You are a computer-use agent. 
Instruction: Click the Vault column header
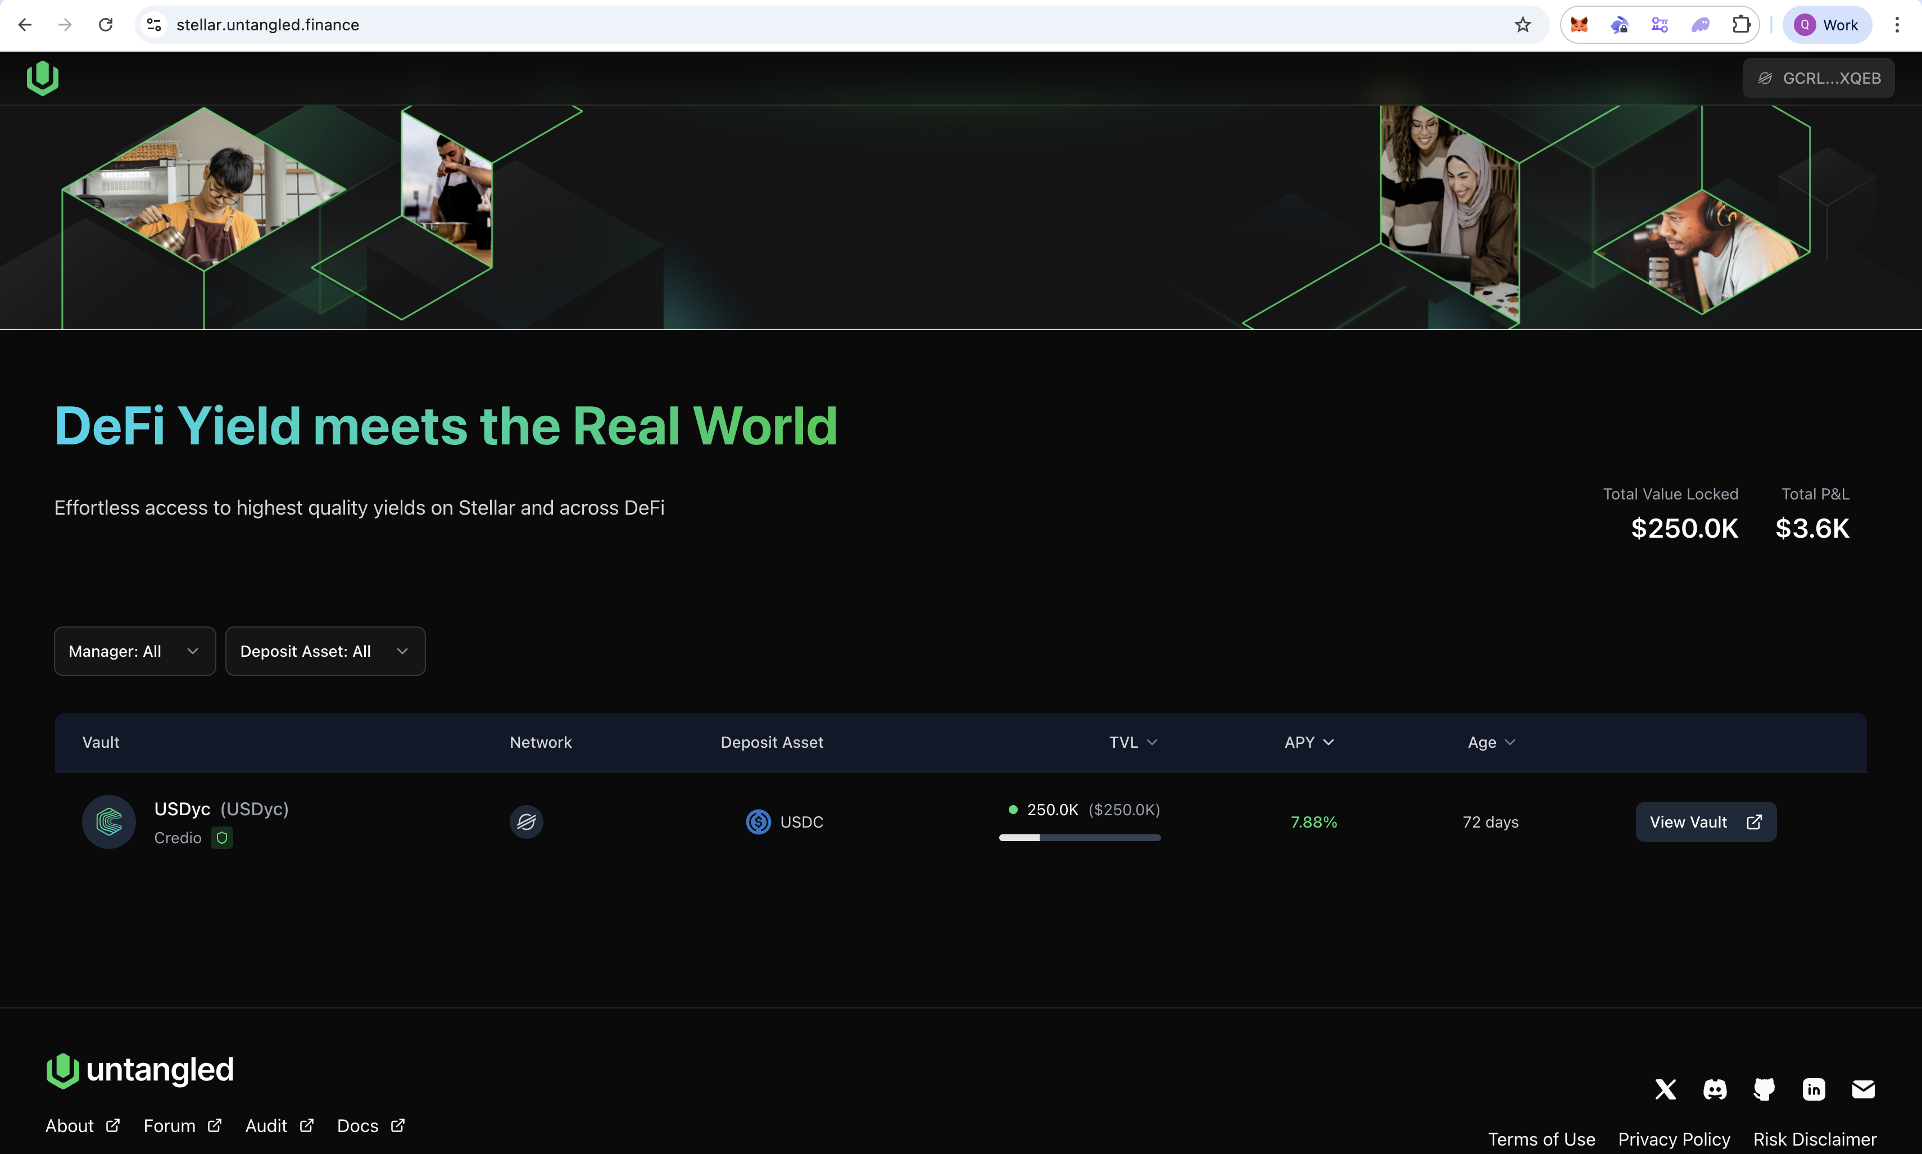tap(101, 742)
